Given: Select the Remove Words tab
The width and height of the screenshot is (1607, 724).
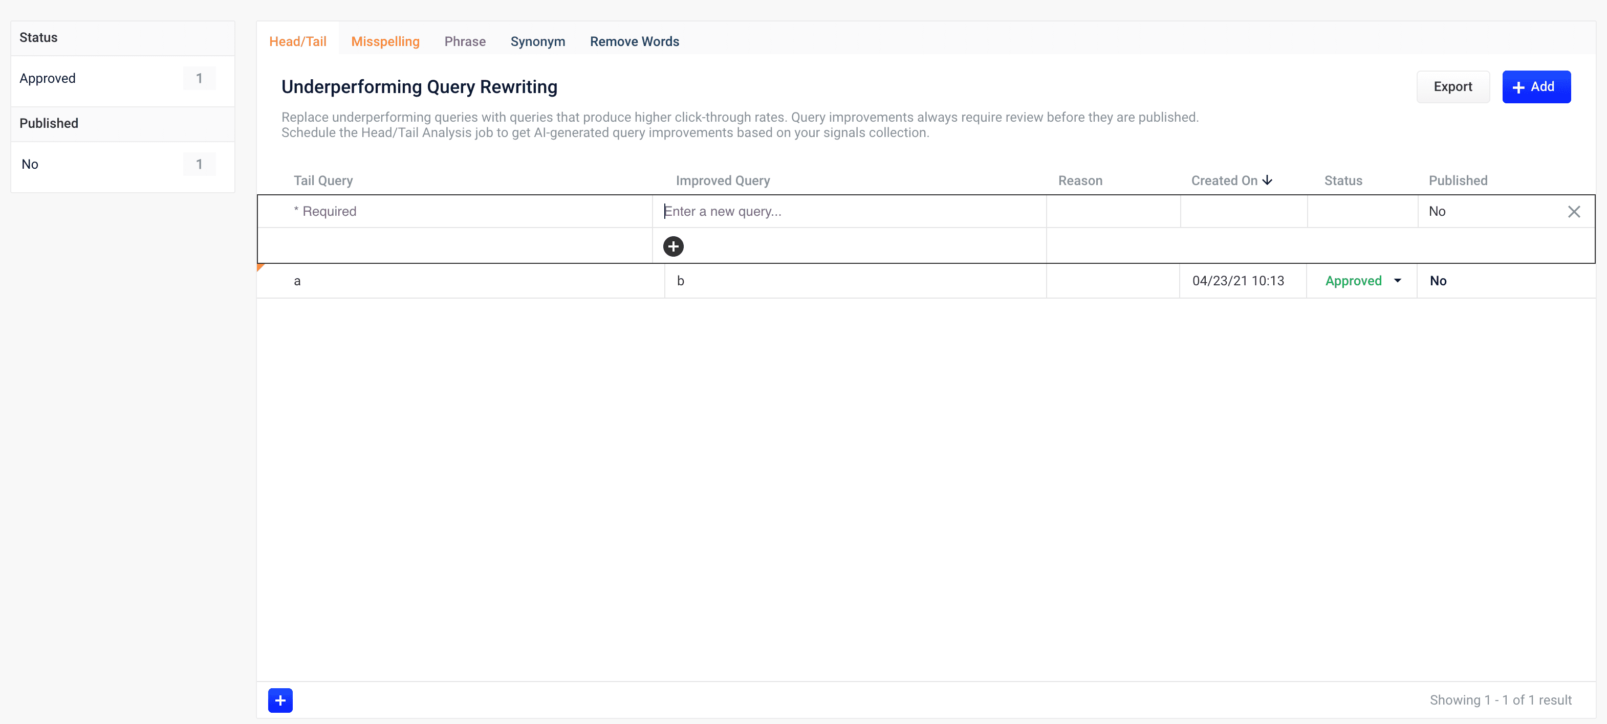Looking at the screenshot, I should click(x=634, y=41).
